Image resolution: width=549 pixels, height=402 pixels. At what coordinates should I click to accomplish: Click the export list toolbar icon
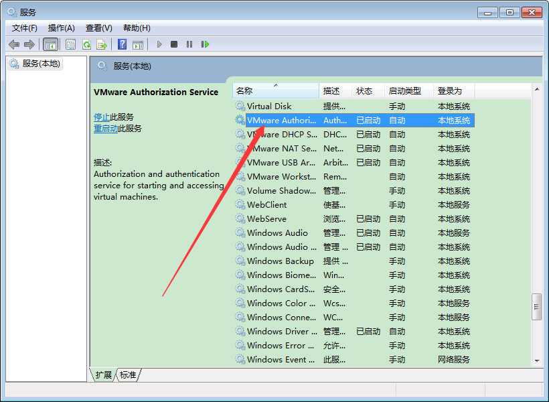coord(102,44)
